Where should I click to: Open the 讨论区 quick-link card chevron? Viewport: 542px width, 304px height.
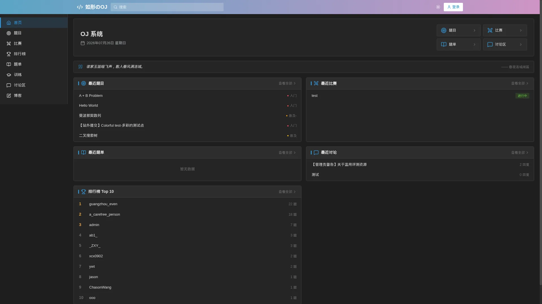coord(521,44)
